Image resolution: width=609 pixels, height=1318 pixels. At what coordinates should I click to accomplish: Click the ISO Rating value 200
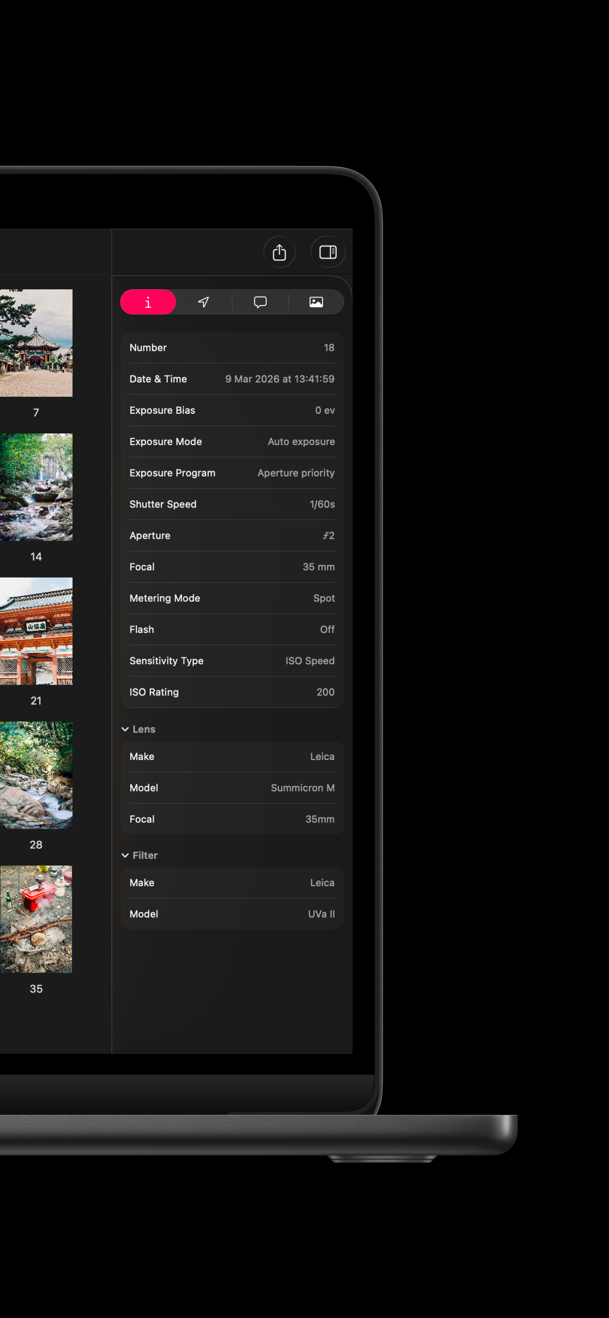326,692
